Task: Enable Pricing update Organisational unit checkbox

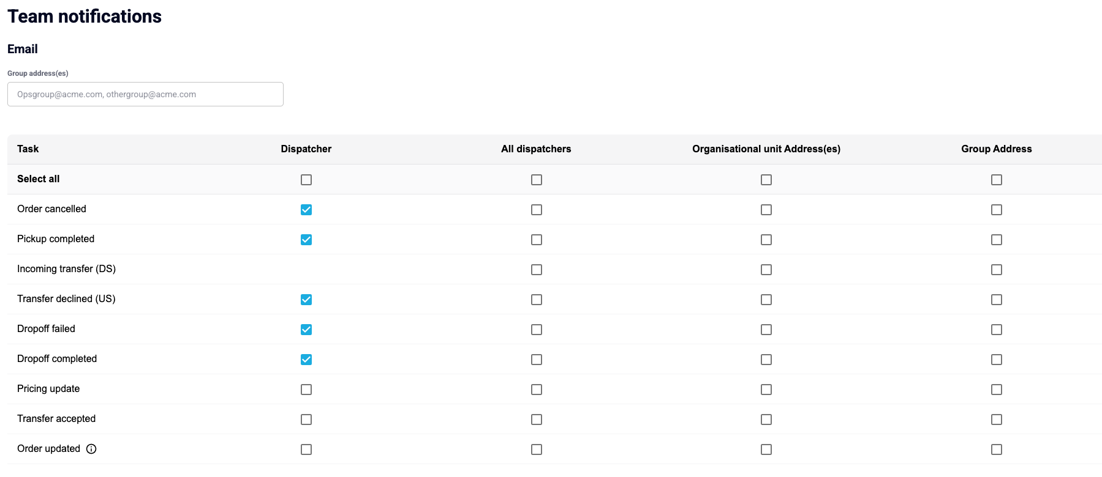Action: point(766,390)
